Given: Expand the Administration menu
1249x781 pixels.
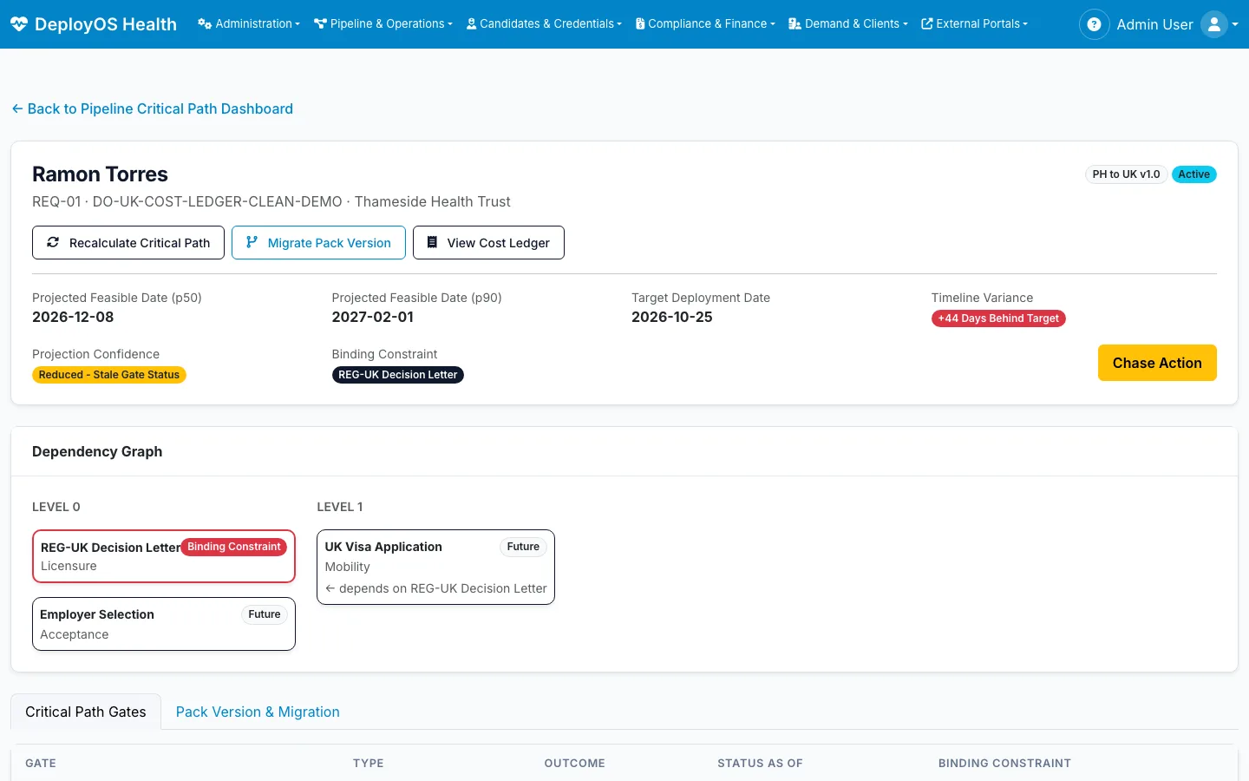Looking at the screenshot, I should (x=249, y=23).
